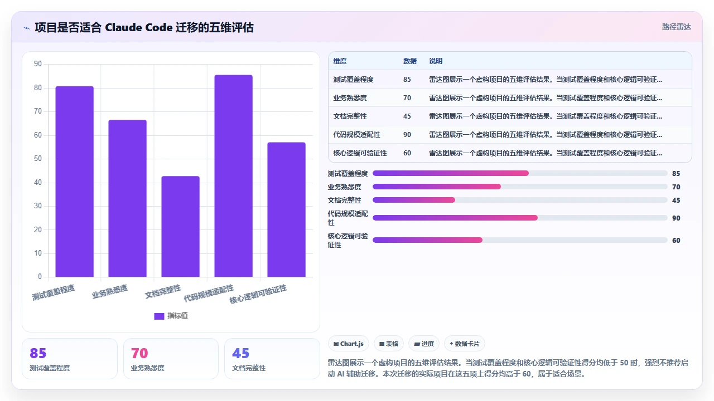Screen dimensions: 714x401
Task: Click the 50 tick on the y-axis
Action: click(x=38, y=159)
